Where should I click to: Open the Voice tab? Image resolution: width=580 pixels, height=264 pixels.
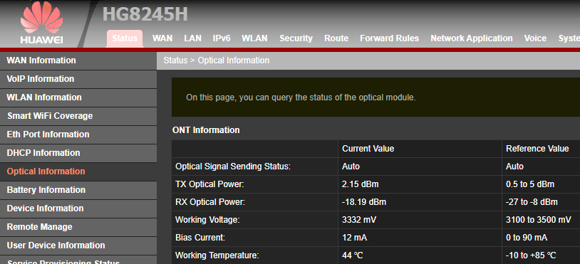[535, 38]
